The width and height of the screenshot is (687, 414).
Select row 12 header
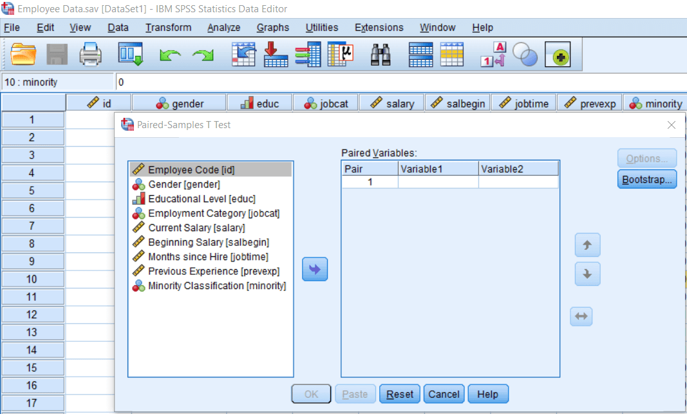click(x=33, y=315)
